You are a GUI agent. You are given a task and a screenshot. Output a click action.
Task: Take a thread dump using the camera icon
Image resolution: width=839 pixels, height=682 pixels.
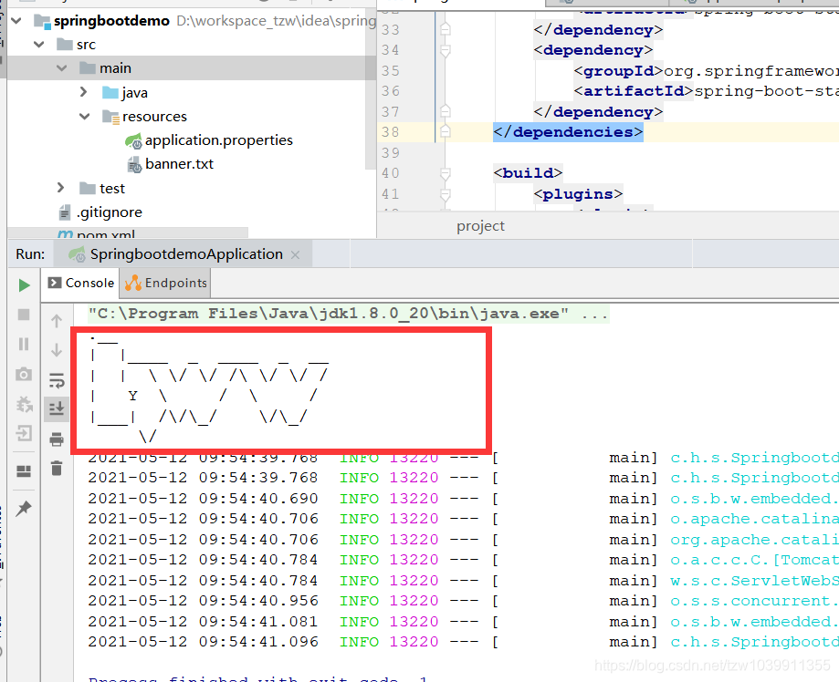click(23, 373)
